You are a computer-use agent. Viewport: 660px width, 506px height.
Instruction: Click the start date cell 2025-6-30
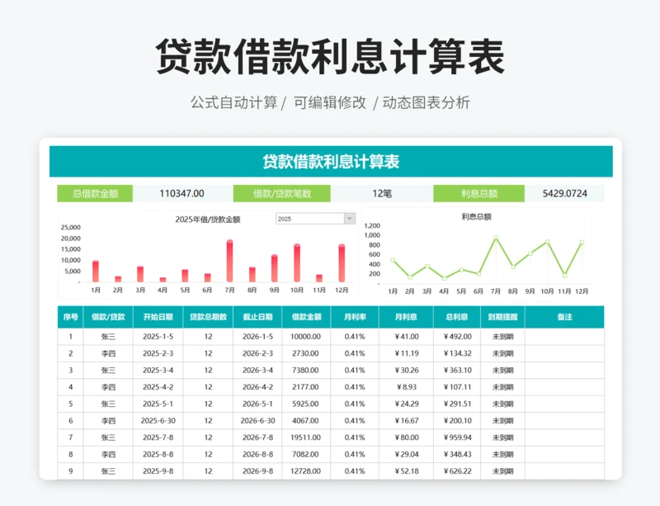point(158,421)
